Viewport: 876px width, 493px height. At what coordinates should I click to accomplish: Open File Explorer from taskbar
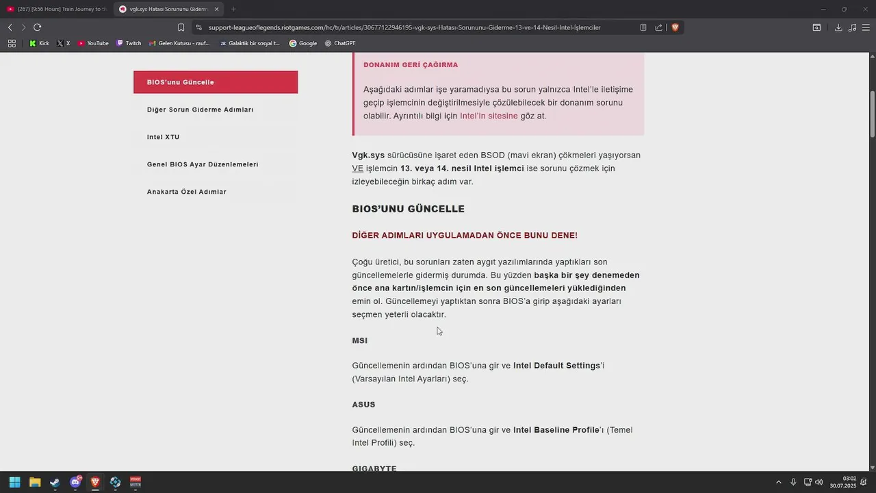[x=35, y=482]
